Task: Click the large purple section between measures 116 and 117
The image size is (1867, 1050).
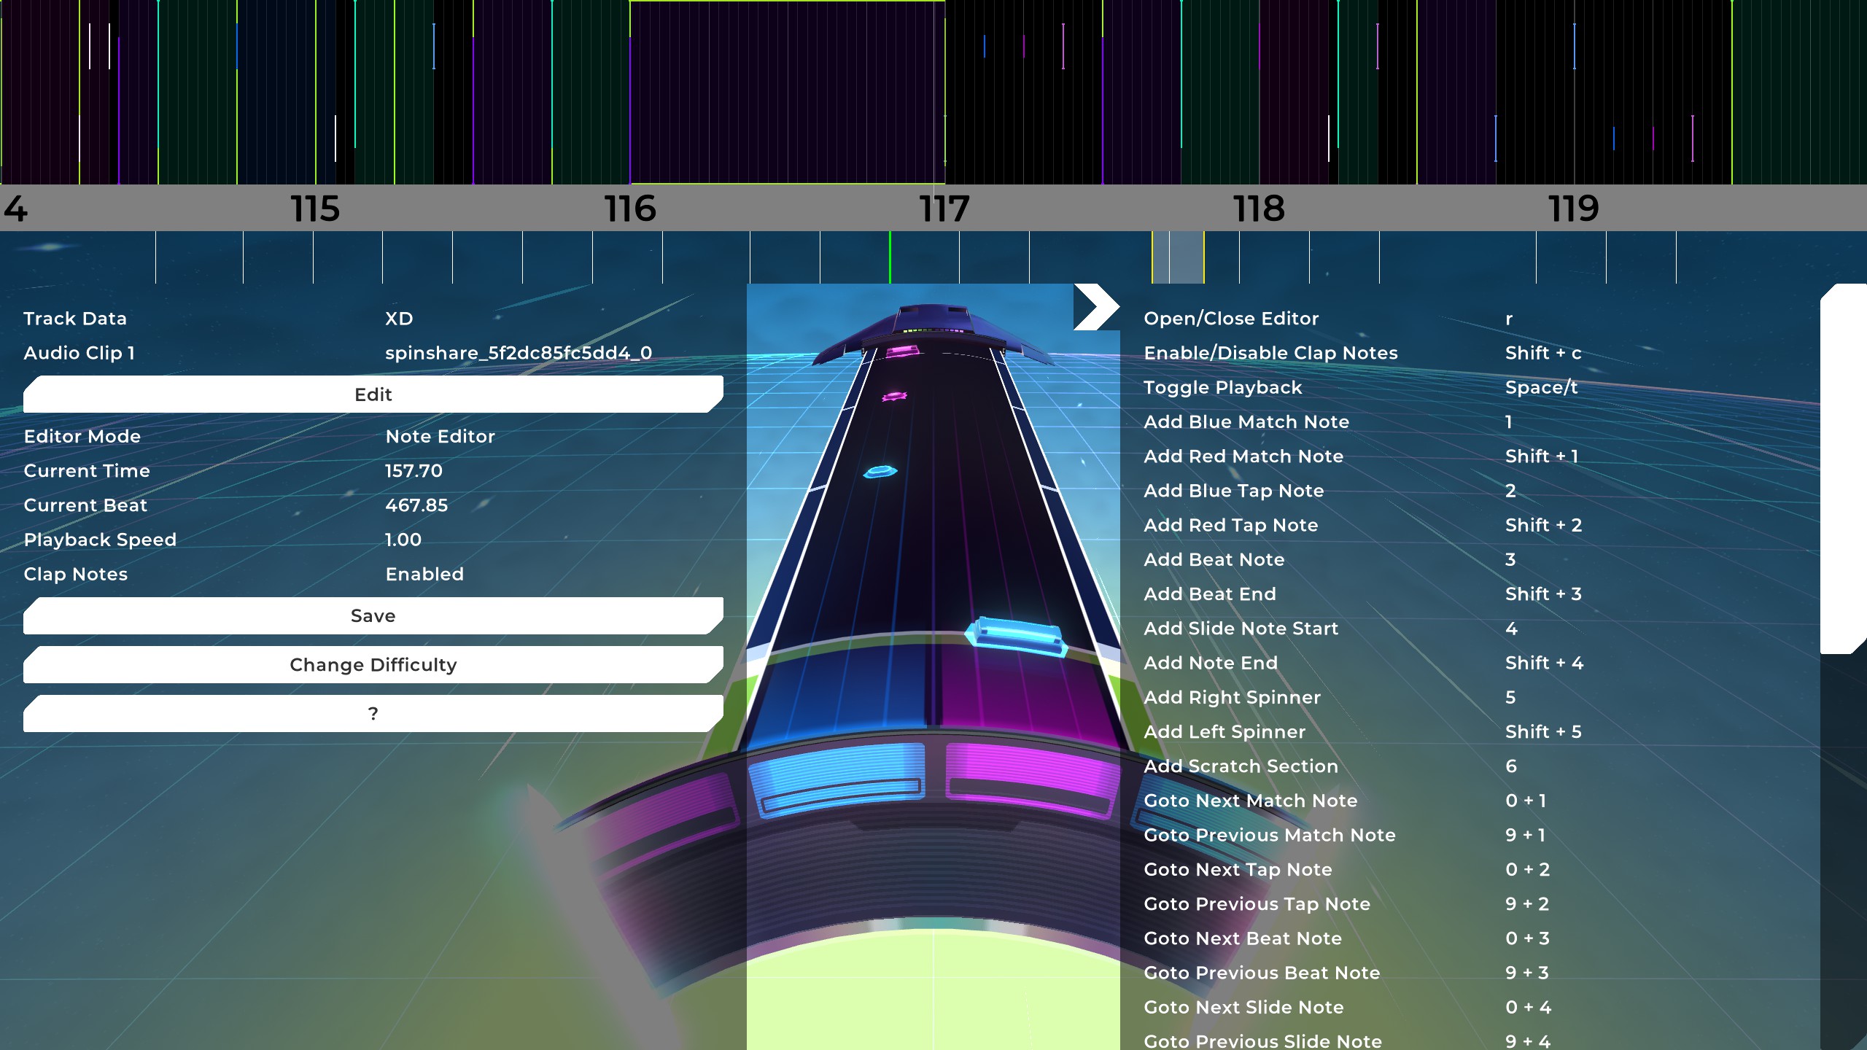Action: click(x=788, y=93)
